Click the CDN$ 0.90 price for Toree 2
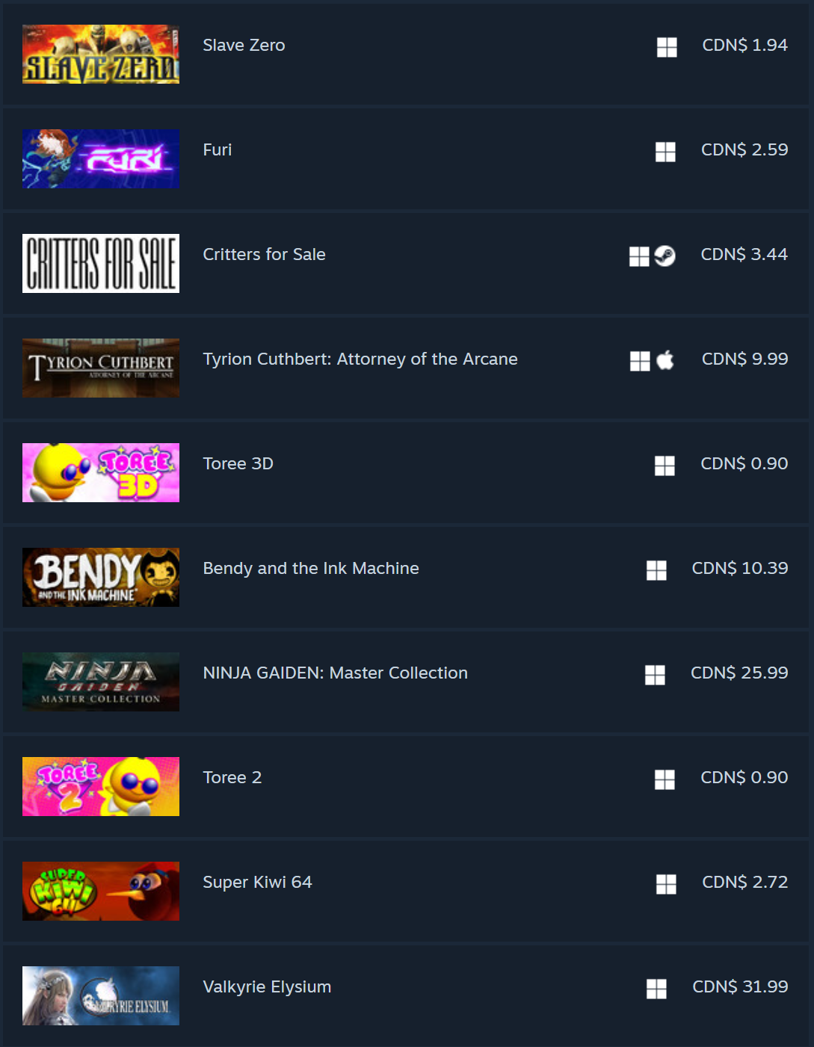Image resolution: width=814 pixels, height=1047 pixels. click(744, 777)
